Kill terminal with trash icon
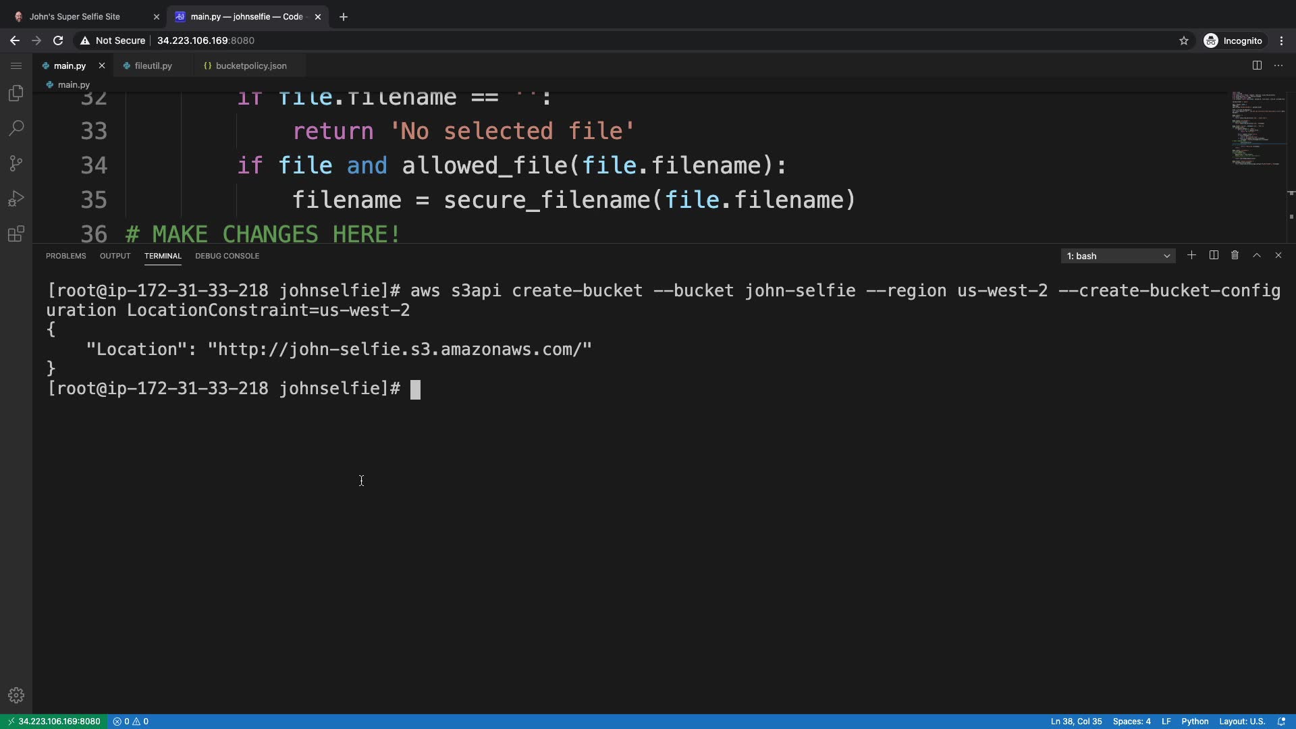This screenshot has width=1296, height=729. point(1235,255)
